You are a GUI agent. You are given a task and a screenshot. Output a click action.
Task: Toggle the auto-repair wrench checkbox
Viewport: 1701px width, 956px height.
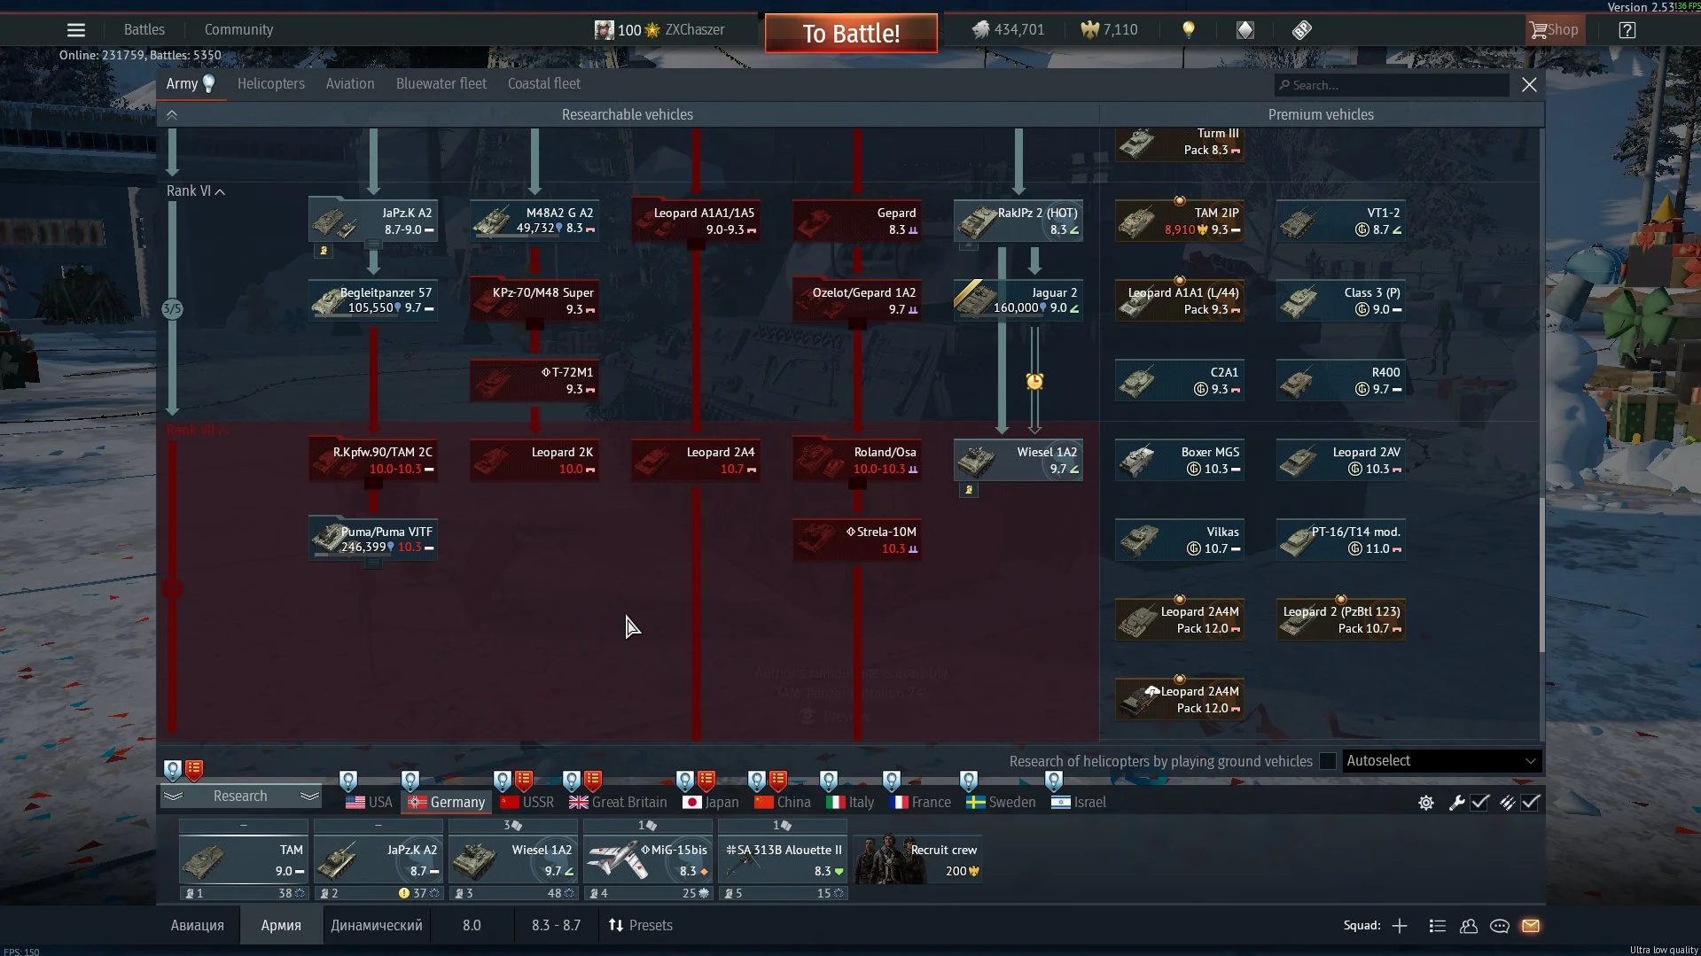(x=1479, y=803)
